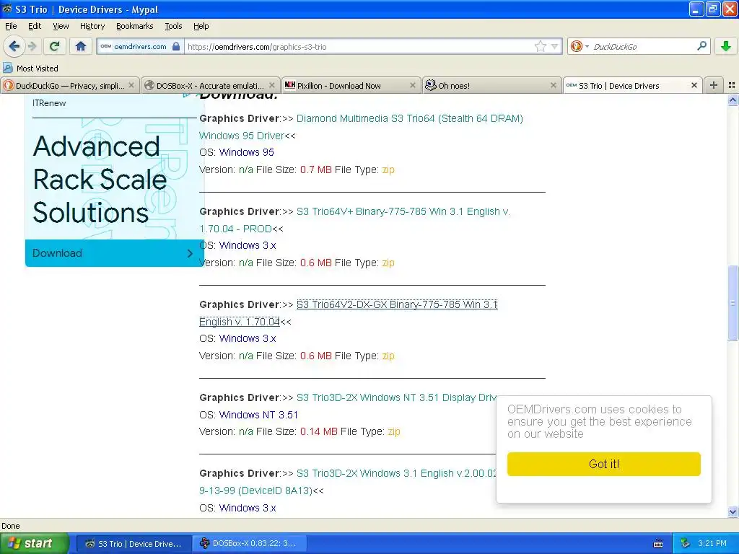Close the DuckDuckGo tab
The height and width of the screenshot is (554, 739).
tap(131, 85)
